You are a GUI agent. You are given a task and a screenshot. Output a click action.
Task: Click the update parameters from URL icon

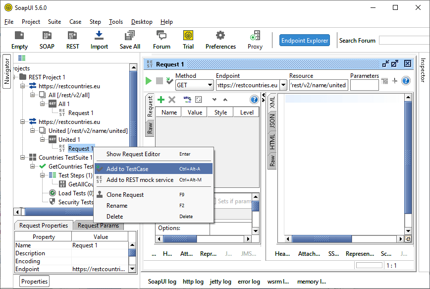click(187, 99)
